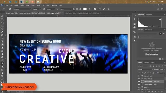
Task: Click the Opacity value field
Action: coord(161,69)
